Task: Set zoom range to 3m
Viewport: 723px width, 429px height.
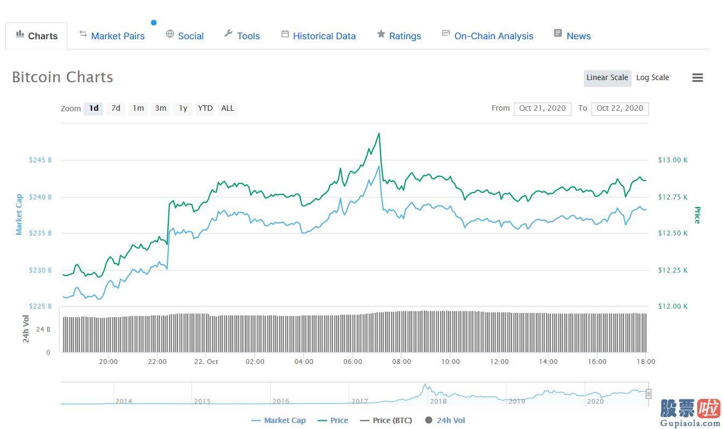Action: coord(160,108)
